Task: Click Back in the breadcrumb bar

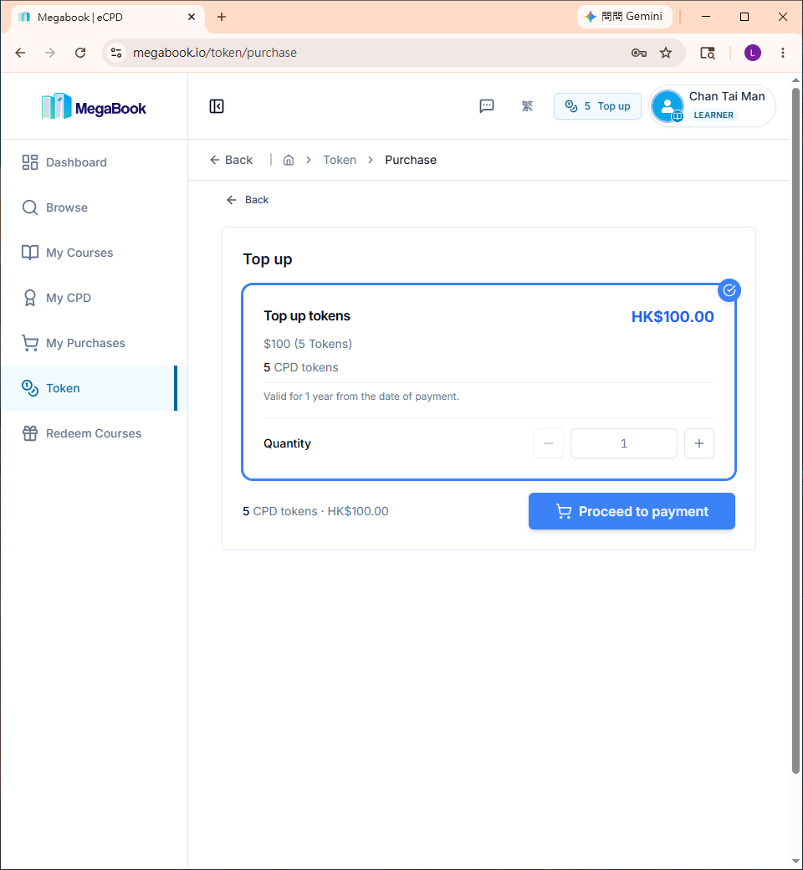Action: coord(231,160)
